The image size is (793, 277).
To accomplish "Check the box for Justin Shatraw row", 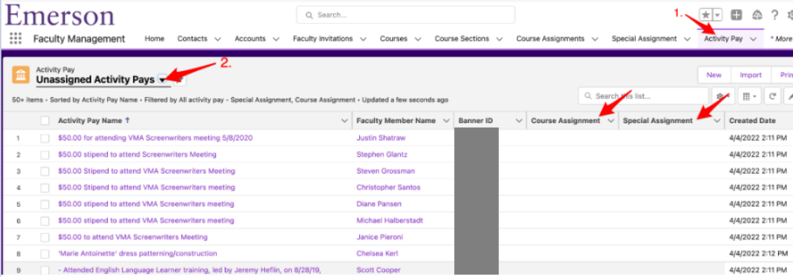I will click(x=45, y=137).
